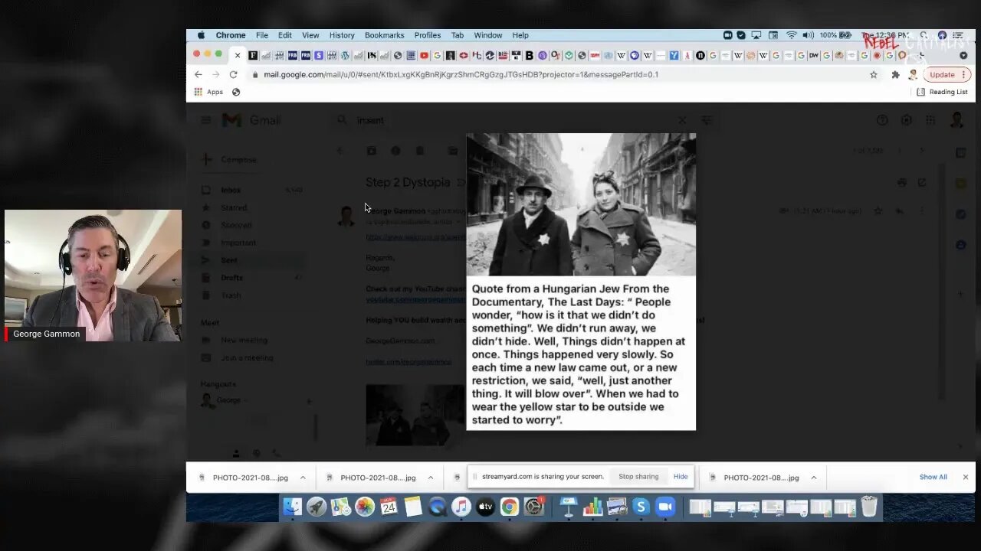Open the Maps app in the Dock
This screenshot has height=551, width=981.
[340, 507]
